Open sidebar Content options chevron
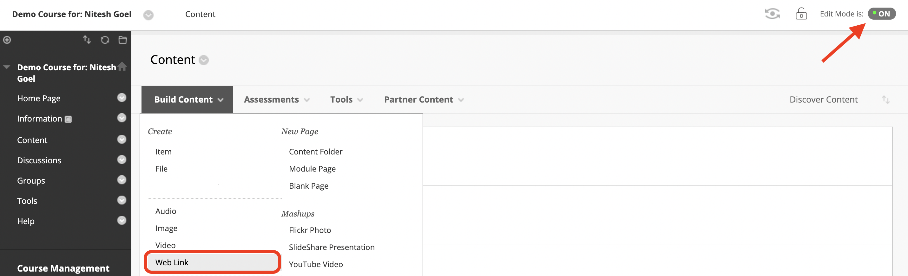This screenshot has height=276, width=908. tap(122, 139)
